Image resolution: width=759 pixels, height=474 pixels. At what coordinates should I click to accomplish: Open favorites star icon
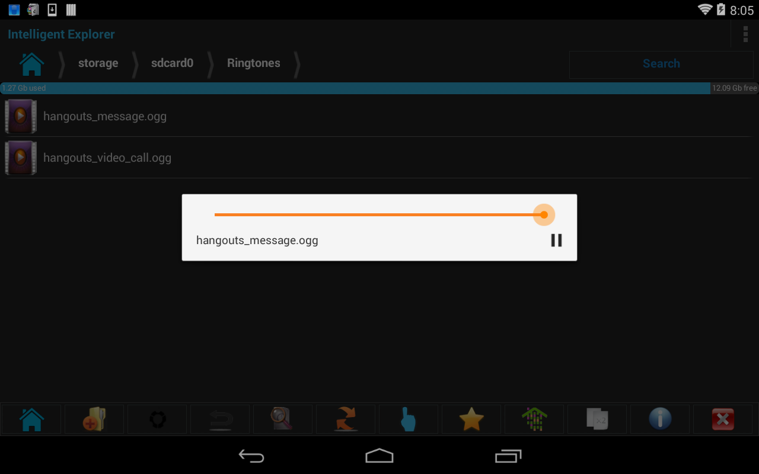point(471,419)
